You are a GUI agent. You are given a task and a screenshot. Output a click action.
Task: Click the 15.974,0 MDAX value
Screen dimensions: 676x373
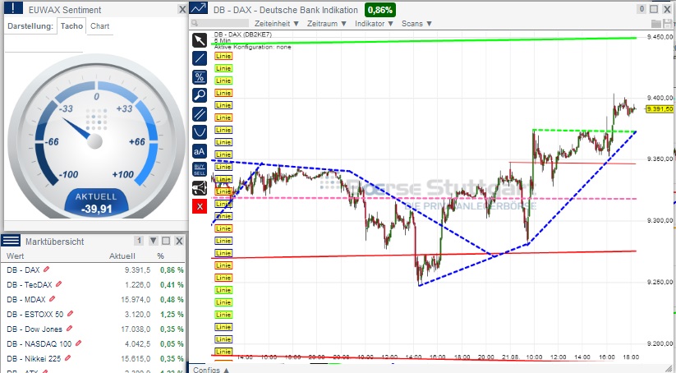tap(136, 299)
